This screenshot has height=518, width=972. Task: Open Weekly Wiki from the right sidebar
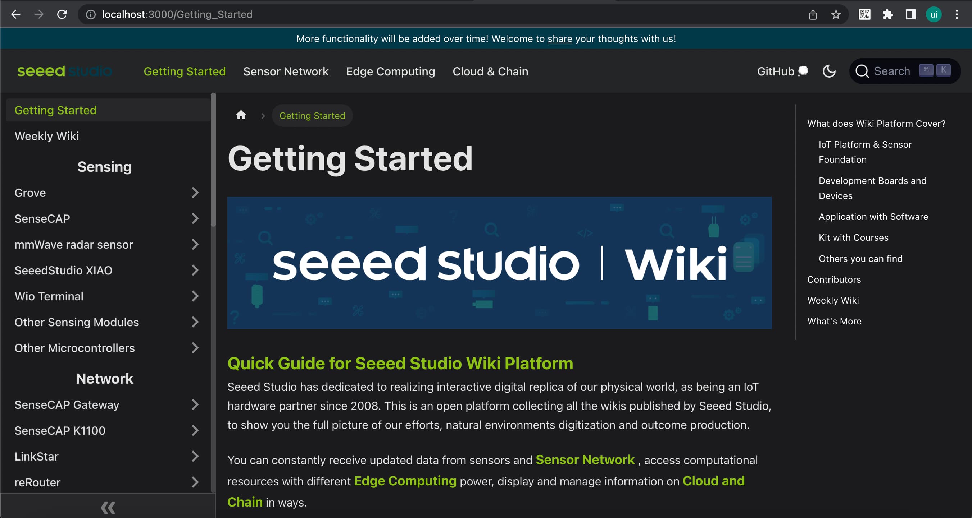(833, 300)
